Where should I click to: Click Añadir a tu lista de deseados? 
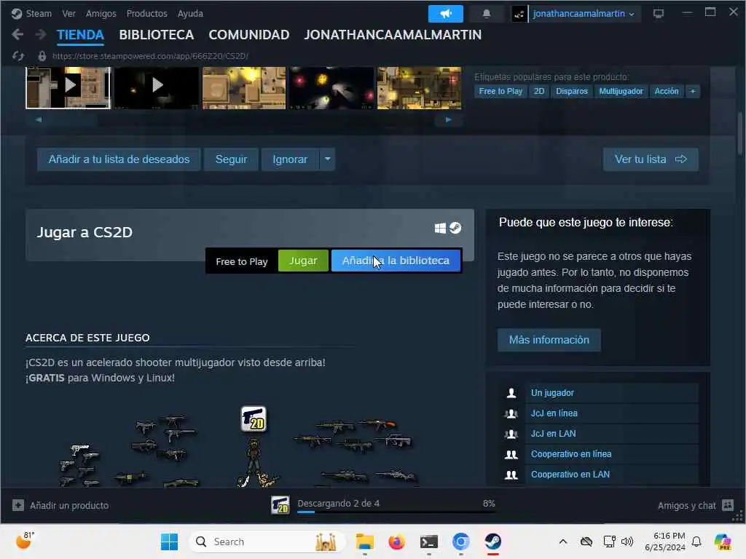point(119,159)
